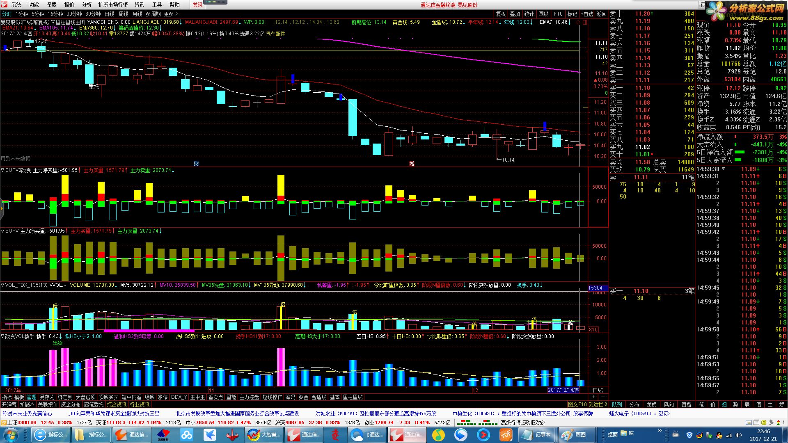Open the 功能 menu
Screen dimensions: 788x443
[x=34, y=5]
